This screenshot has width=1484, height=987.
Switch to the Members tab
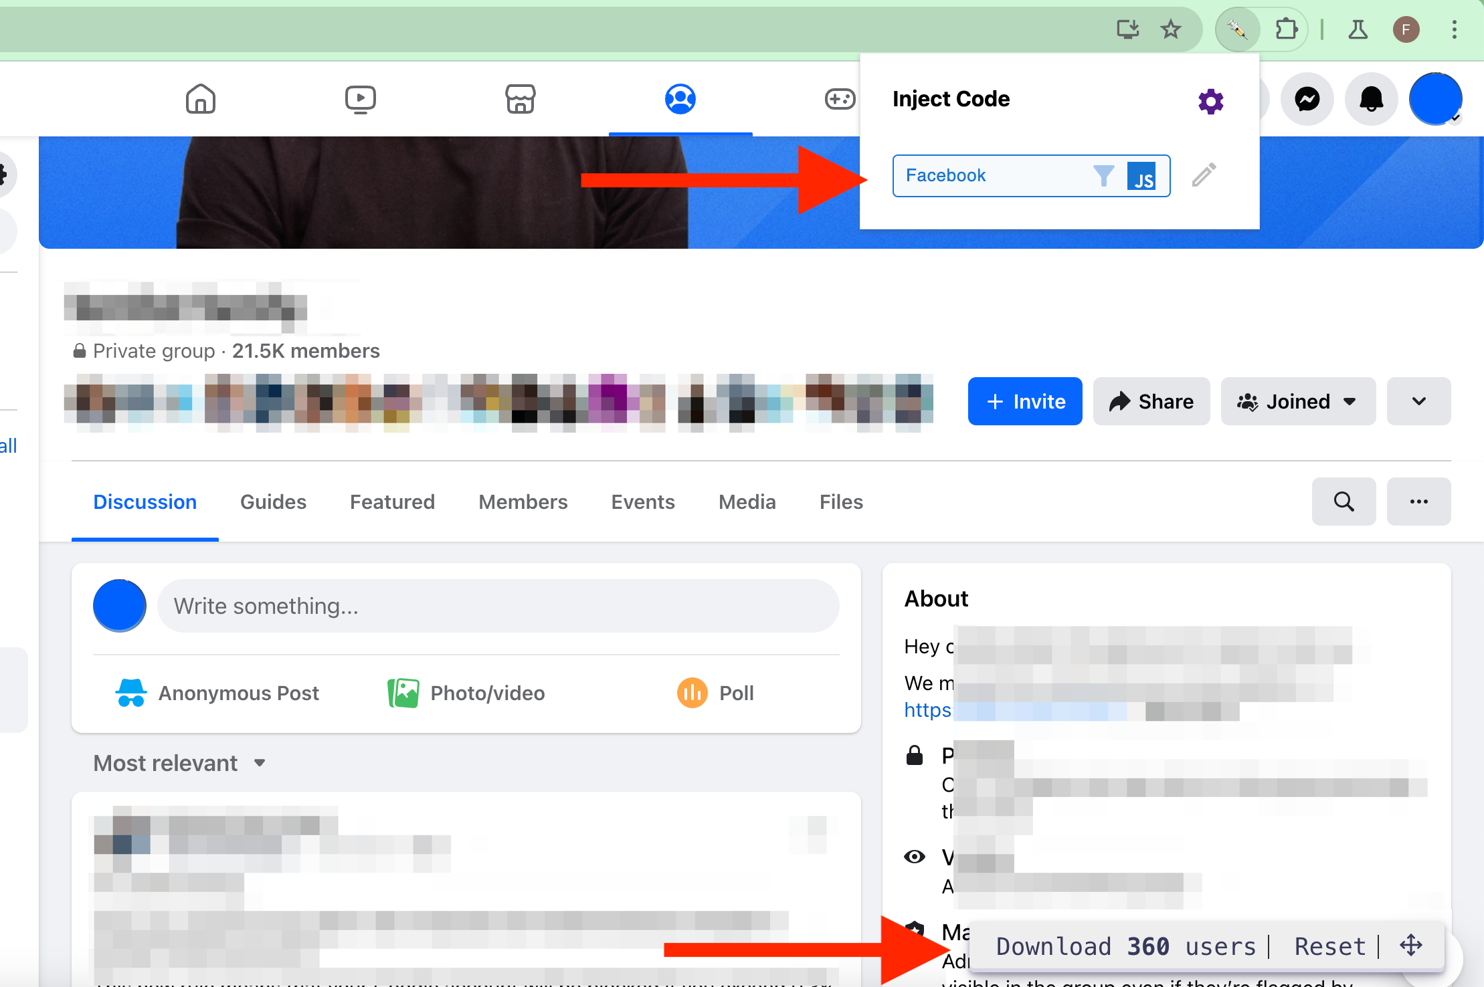tap(523, 502)
